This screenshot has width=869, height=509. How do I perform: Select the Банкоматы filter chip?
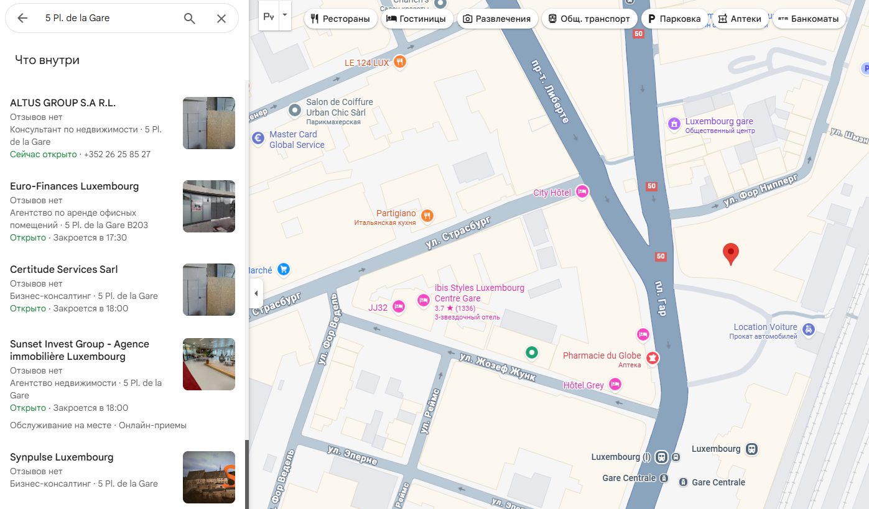pyautogui.click(x=809, y=19)
